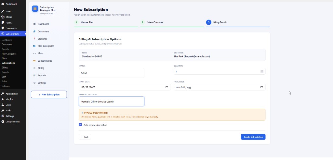
Task: Open Customers in the WordPress submenu
Action: click(x=7, y=44)
